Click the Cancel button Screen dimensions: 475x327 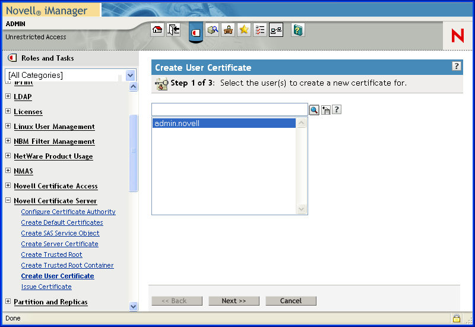pos(291,301)
